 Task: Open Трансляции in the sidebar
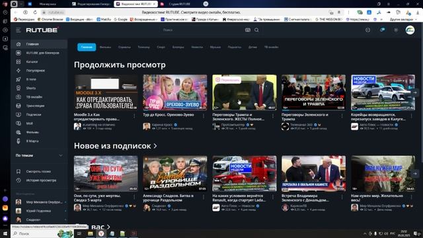39,106
